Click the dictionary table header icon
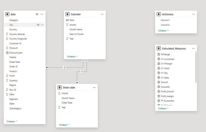 [159, 14]
